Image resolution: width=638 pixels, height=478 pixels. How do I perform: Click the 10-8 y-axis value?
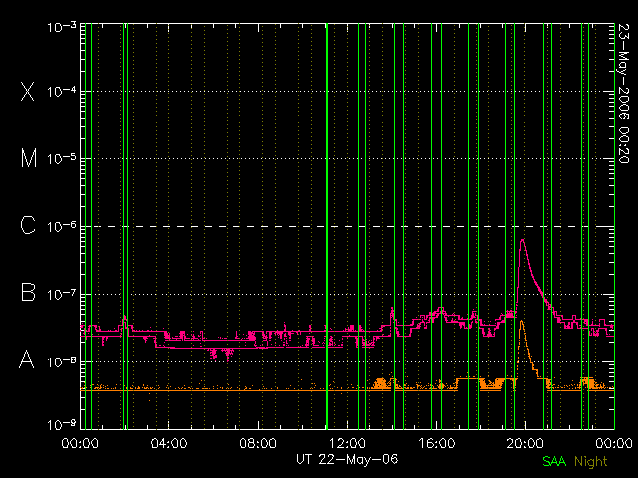pos(62,360)
